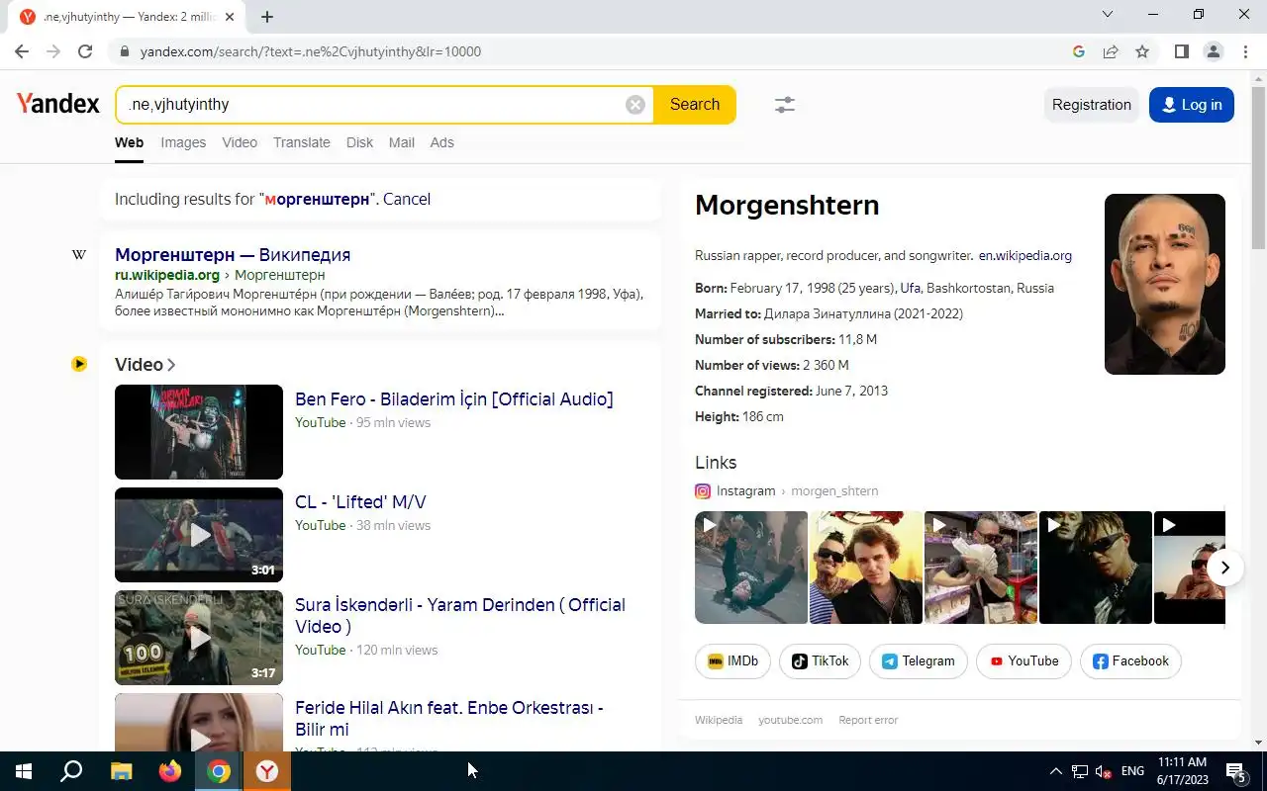Select the Web tab

(129, 142)
